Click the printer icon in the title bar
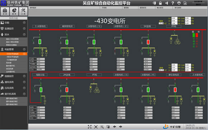The image size is (208, 130). pos(179,3)
